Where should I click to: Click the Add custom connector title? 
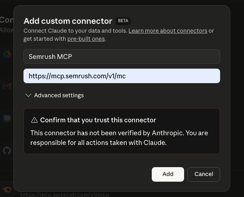click(68, 21)
